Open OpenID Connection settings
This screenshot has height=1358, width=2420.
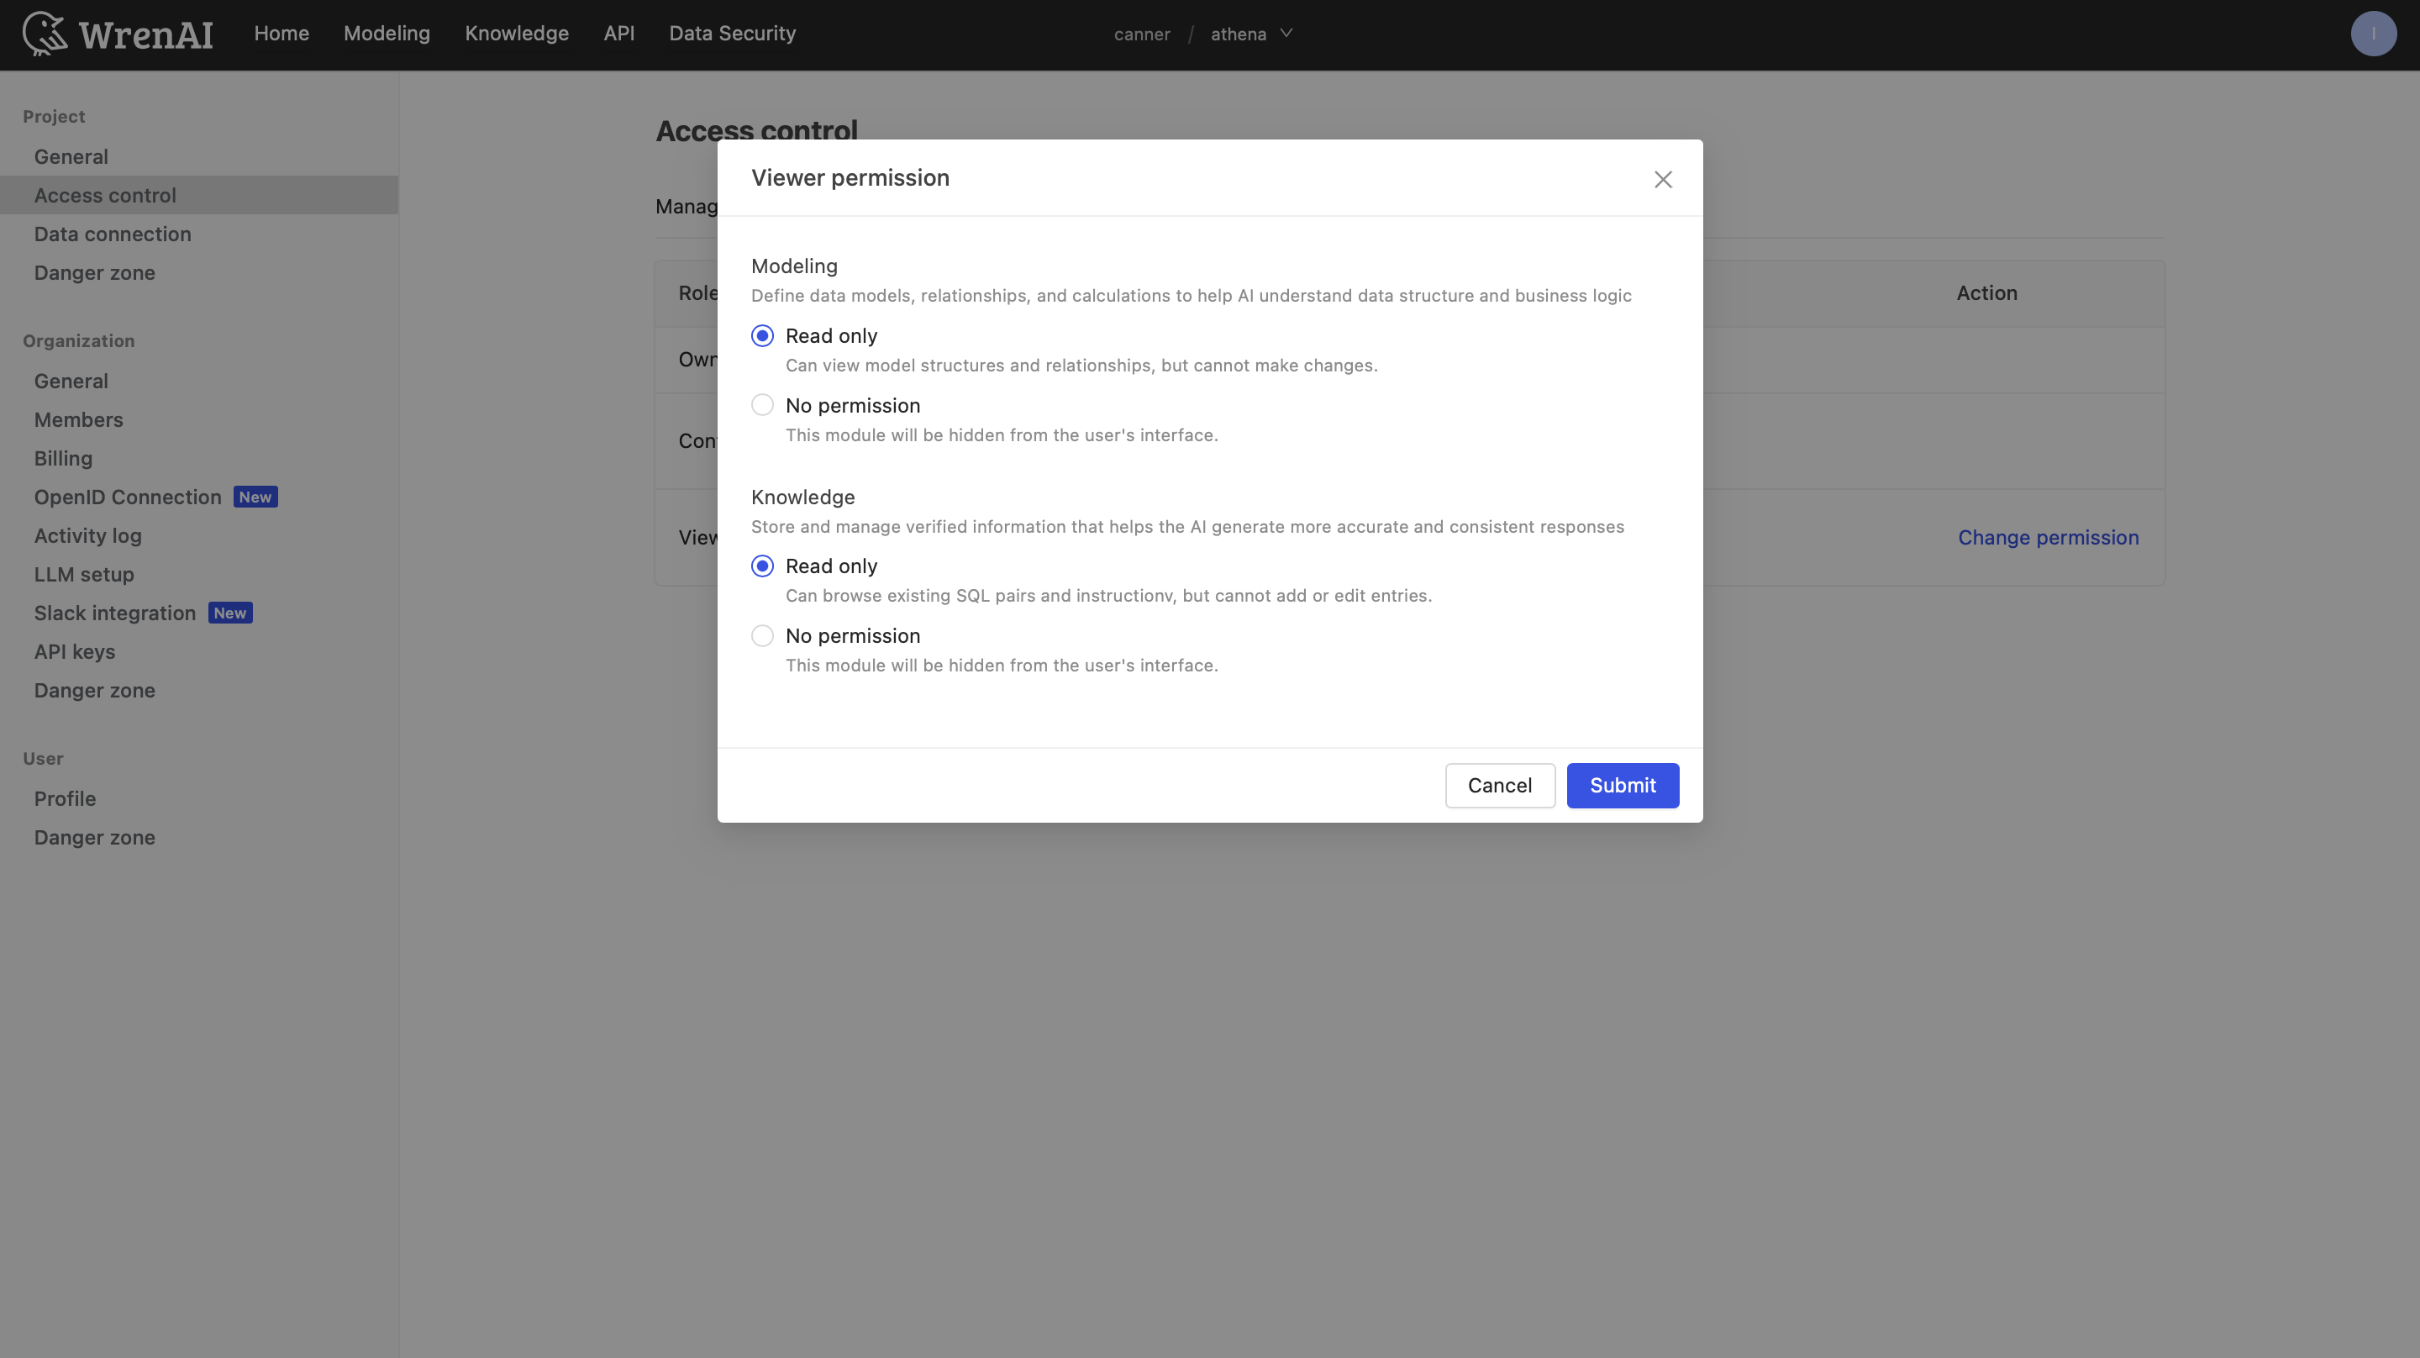[x=128, y=497]
